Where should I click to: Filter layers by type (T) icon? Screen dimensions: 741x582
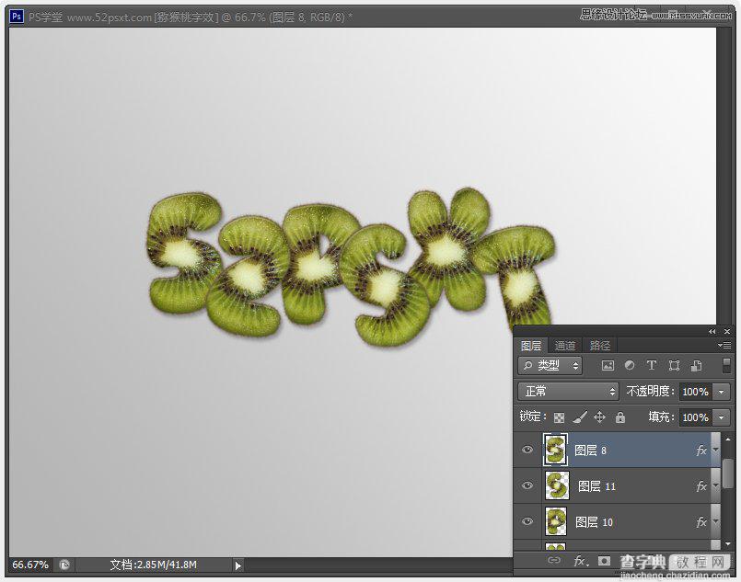652,365
